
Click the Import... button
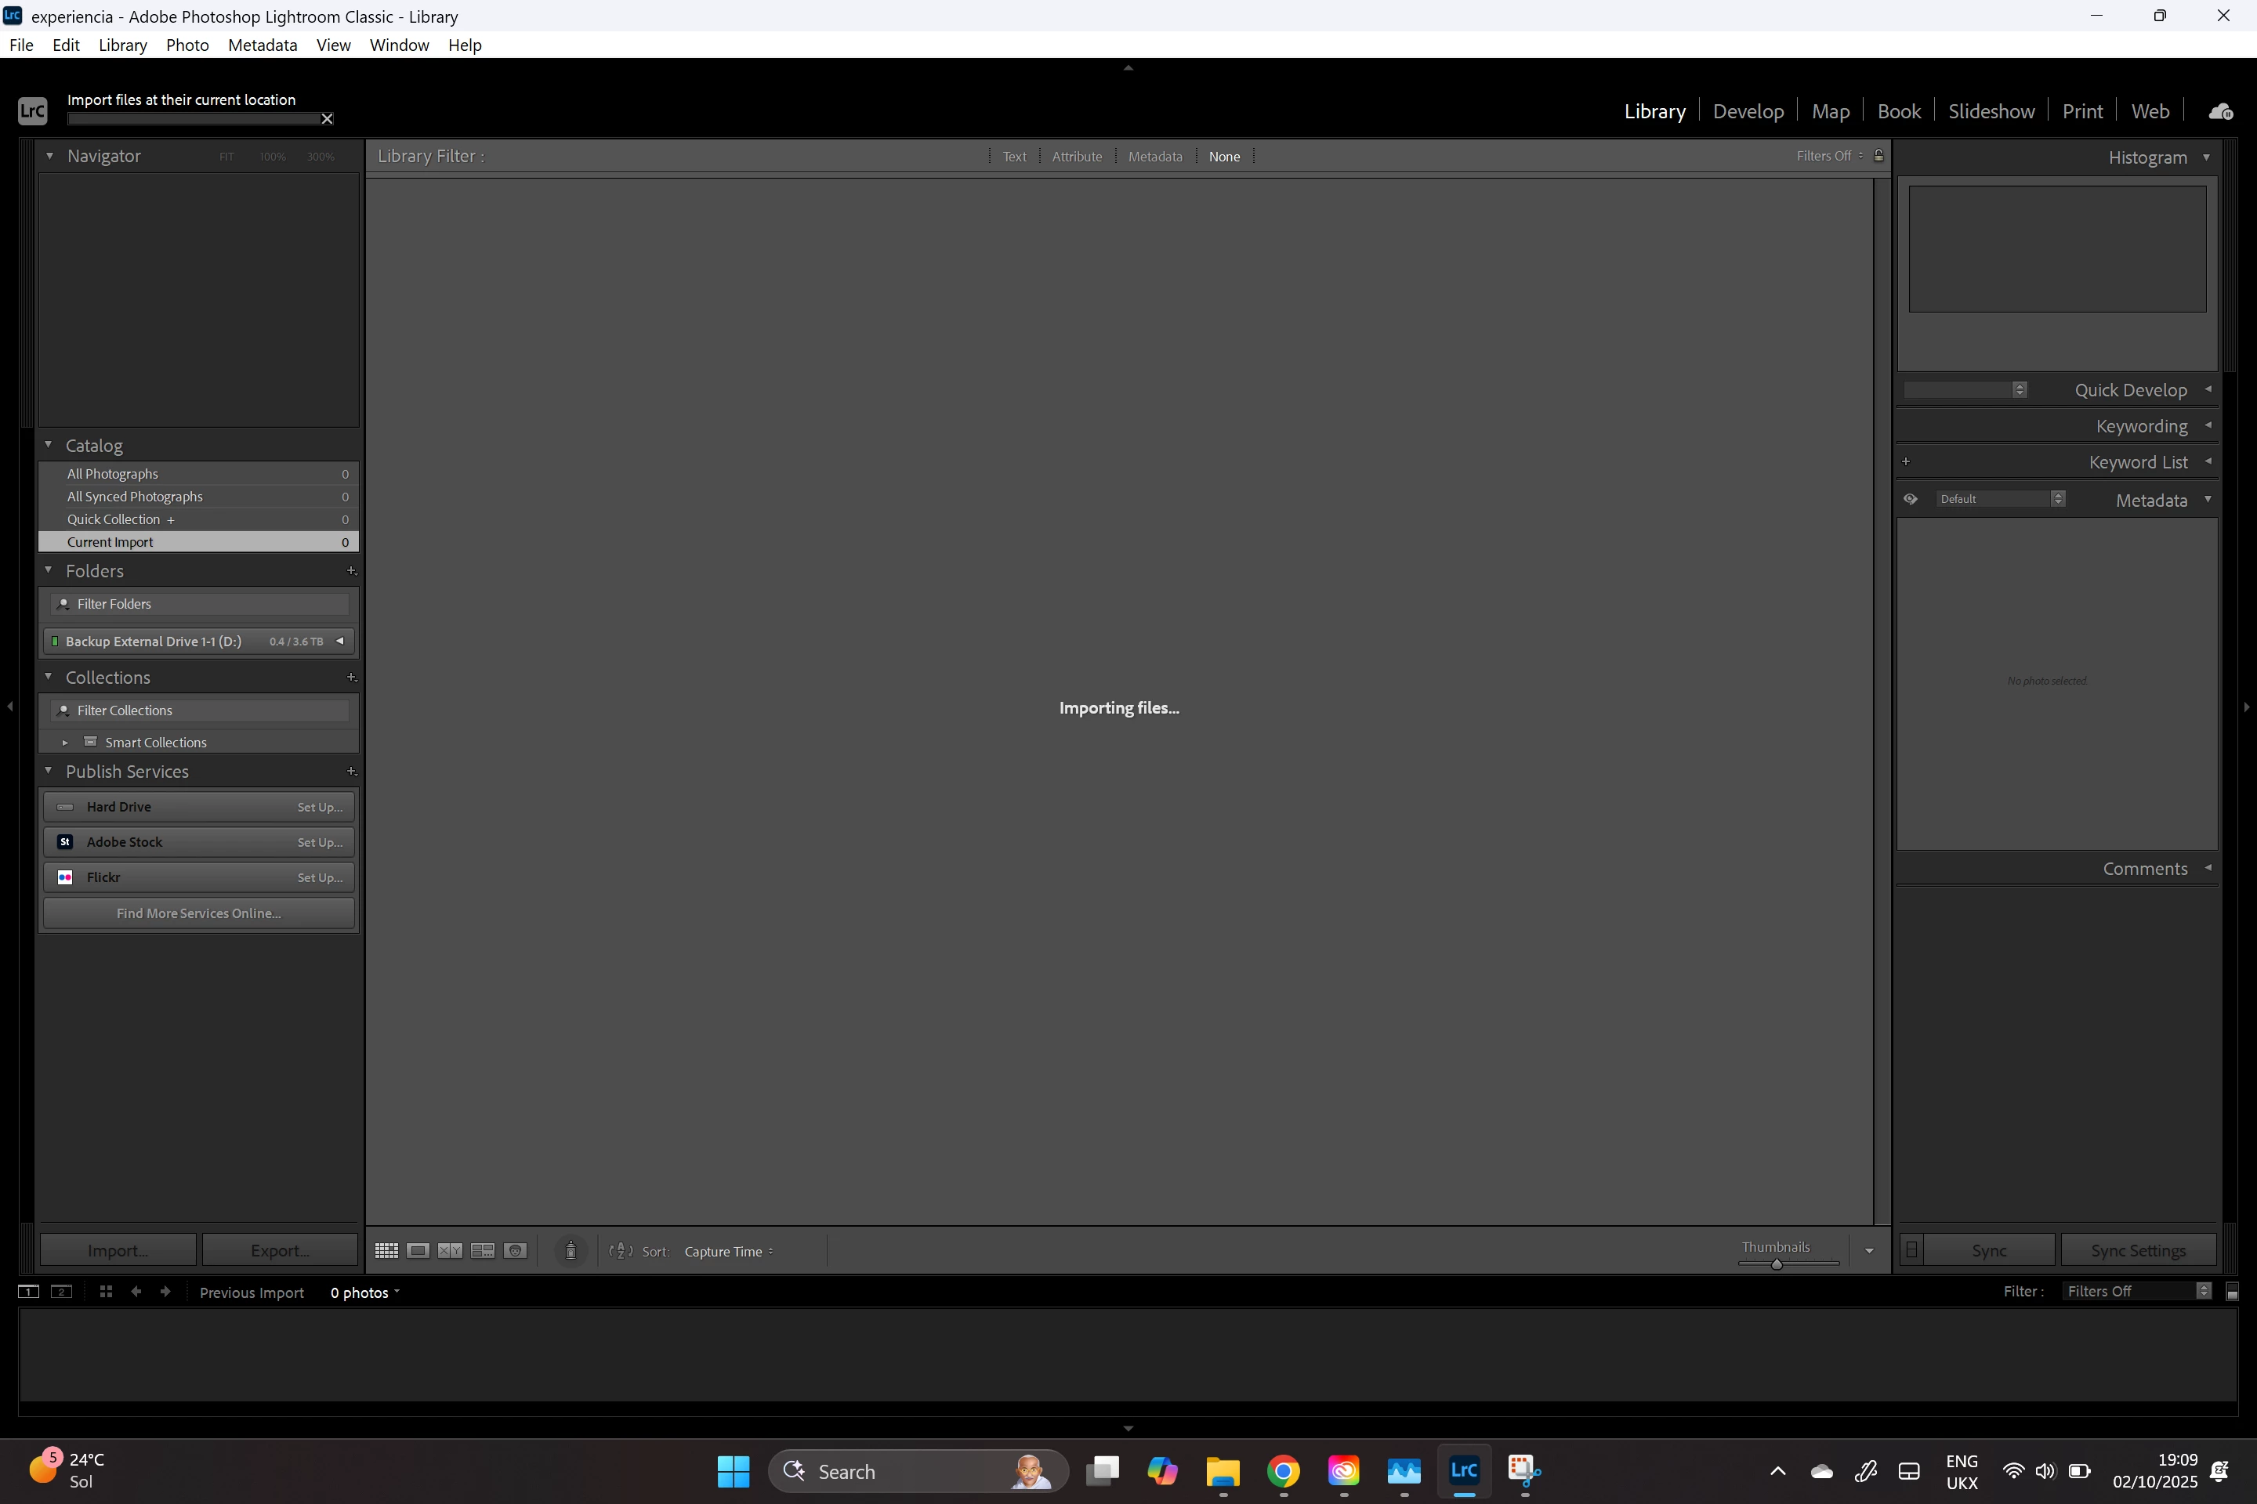118,1251
